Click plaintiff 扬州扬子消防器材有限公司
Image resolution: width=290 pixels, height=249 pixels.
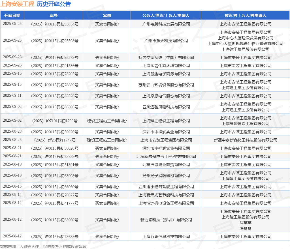pos(166,176)
